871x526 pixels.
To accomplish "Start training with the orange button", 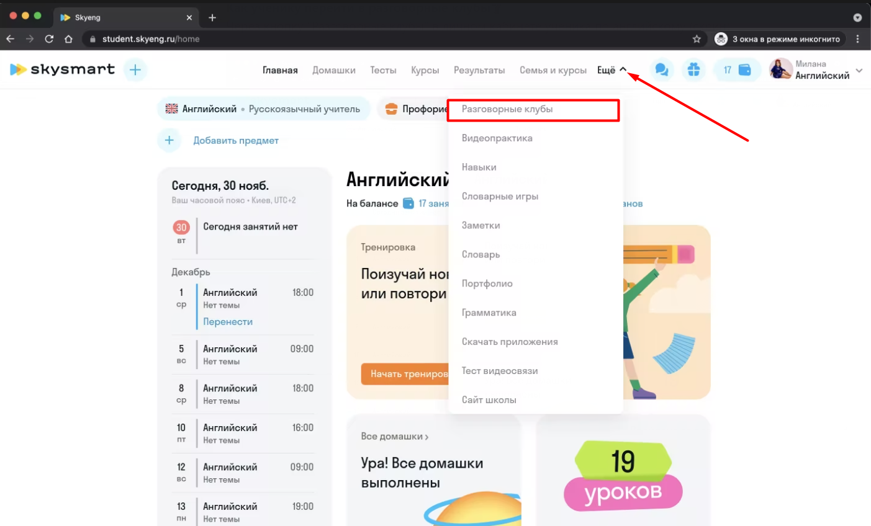I will tap(405, 374).
